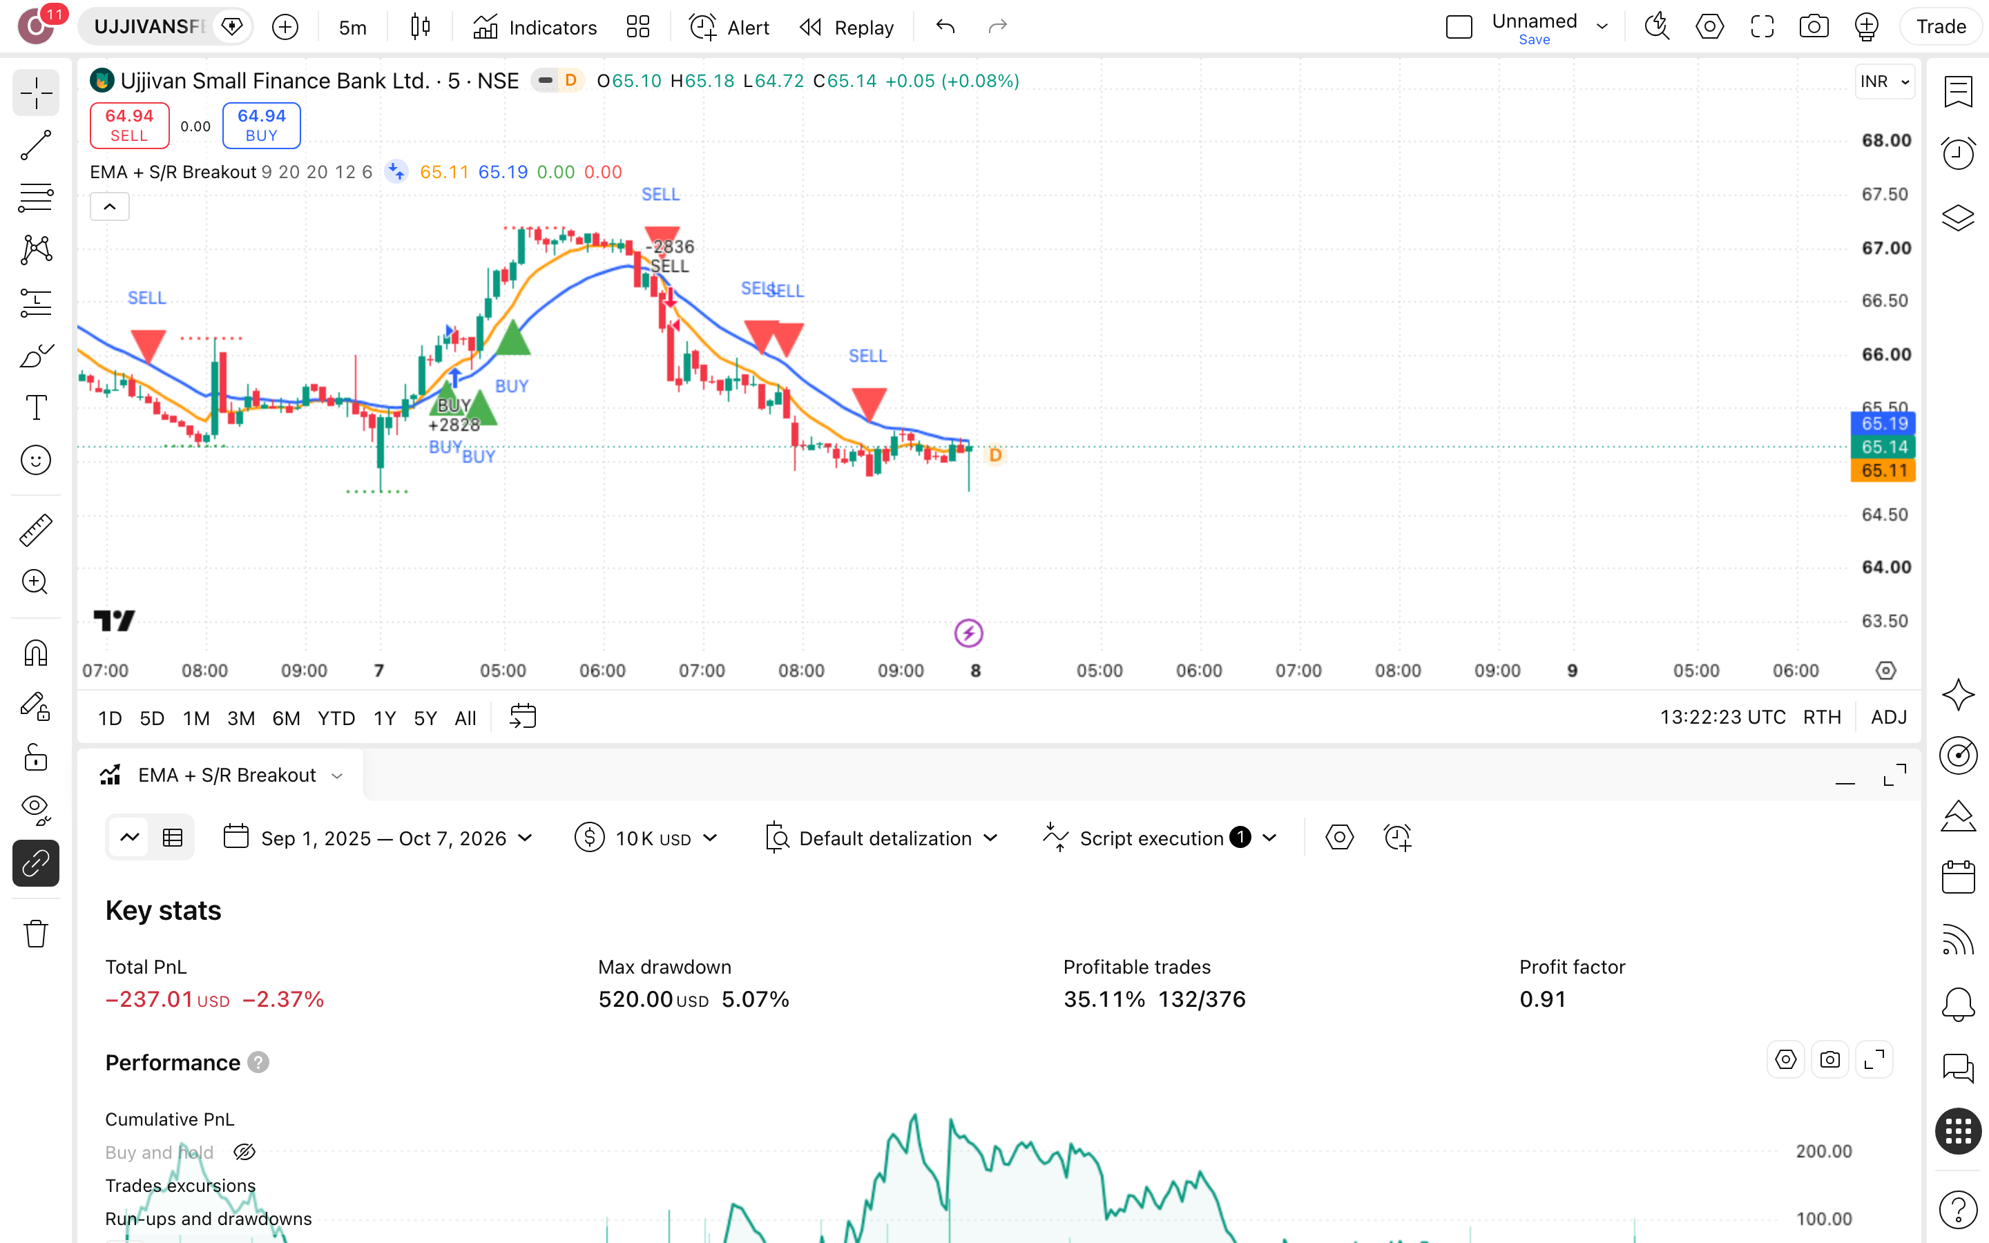Toggle lock all drawing tools
Screen dimensions: 1989x1243
[35, 757]
